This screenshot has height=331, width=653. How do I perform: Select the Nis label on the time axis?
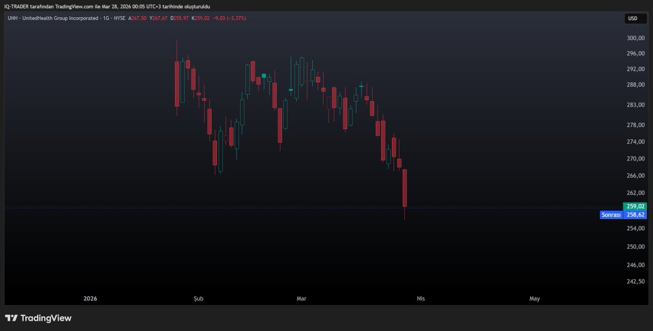point(420,298)
